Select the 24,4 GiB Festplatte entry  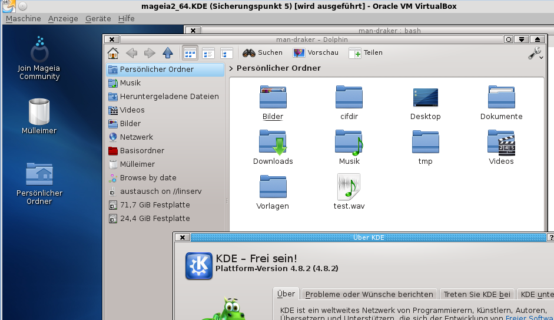point(165,219)
